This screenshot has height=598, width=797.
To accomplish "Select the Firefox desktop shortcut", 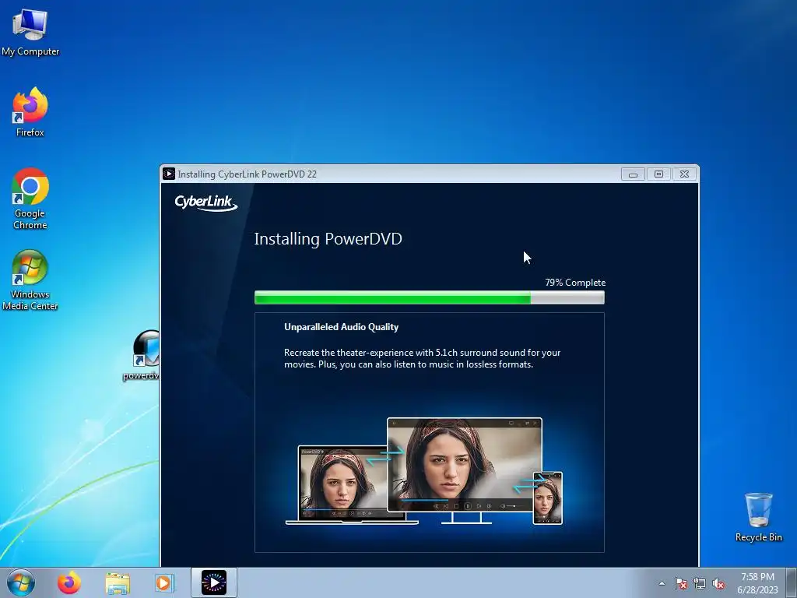I will click(30, 112).
